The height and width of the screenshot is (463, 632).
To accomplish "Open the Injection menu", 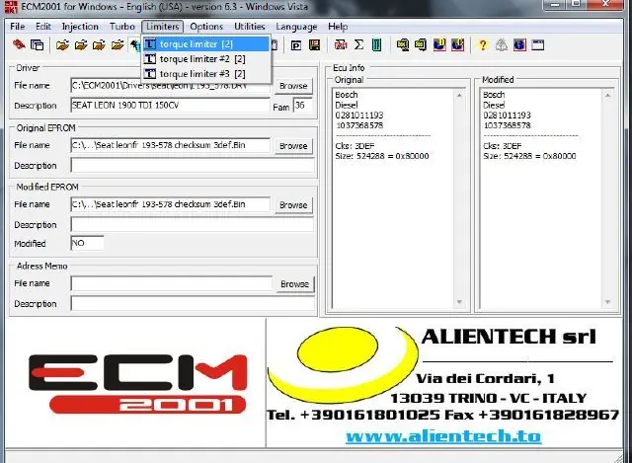I will (80, 27).
